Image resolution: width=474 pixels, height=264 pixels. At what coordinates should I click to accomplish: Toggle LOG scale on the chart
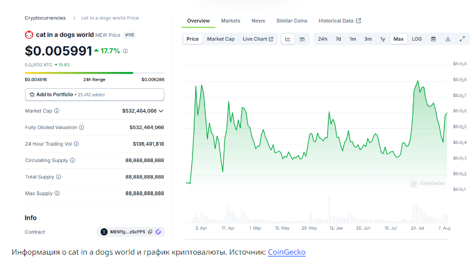coord(416,39)
